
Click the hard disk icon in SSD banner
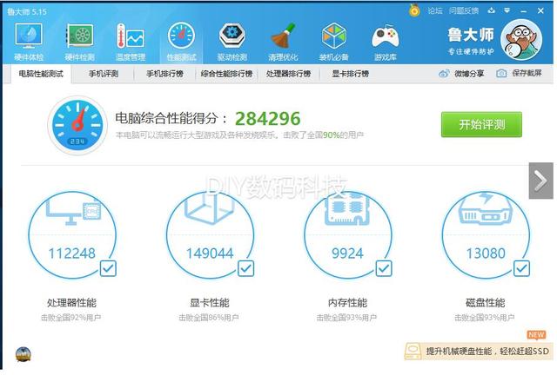tap(413, 351)
